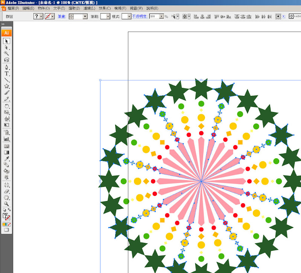Select the Direct Selection tool

(x=6, y=47)
